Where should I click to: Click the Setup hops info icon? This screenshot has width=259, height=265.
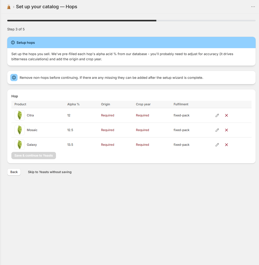click(13, 42)
